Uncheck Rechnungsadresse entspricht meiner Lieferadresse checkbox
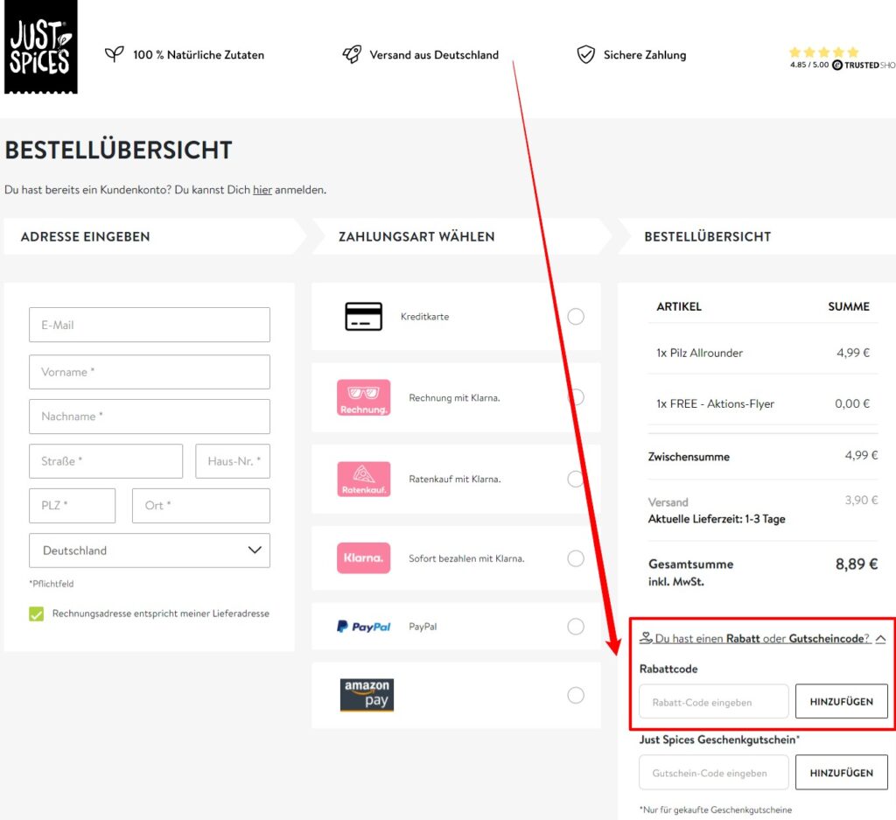 click(36, 613)
